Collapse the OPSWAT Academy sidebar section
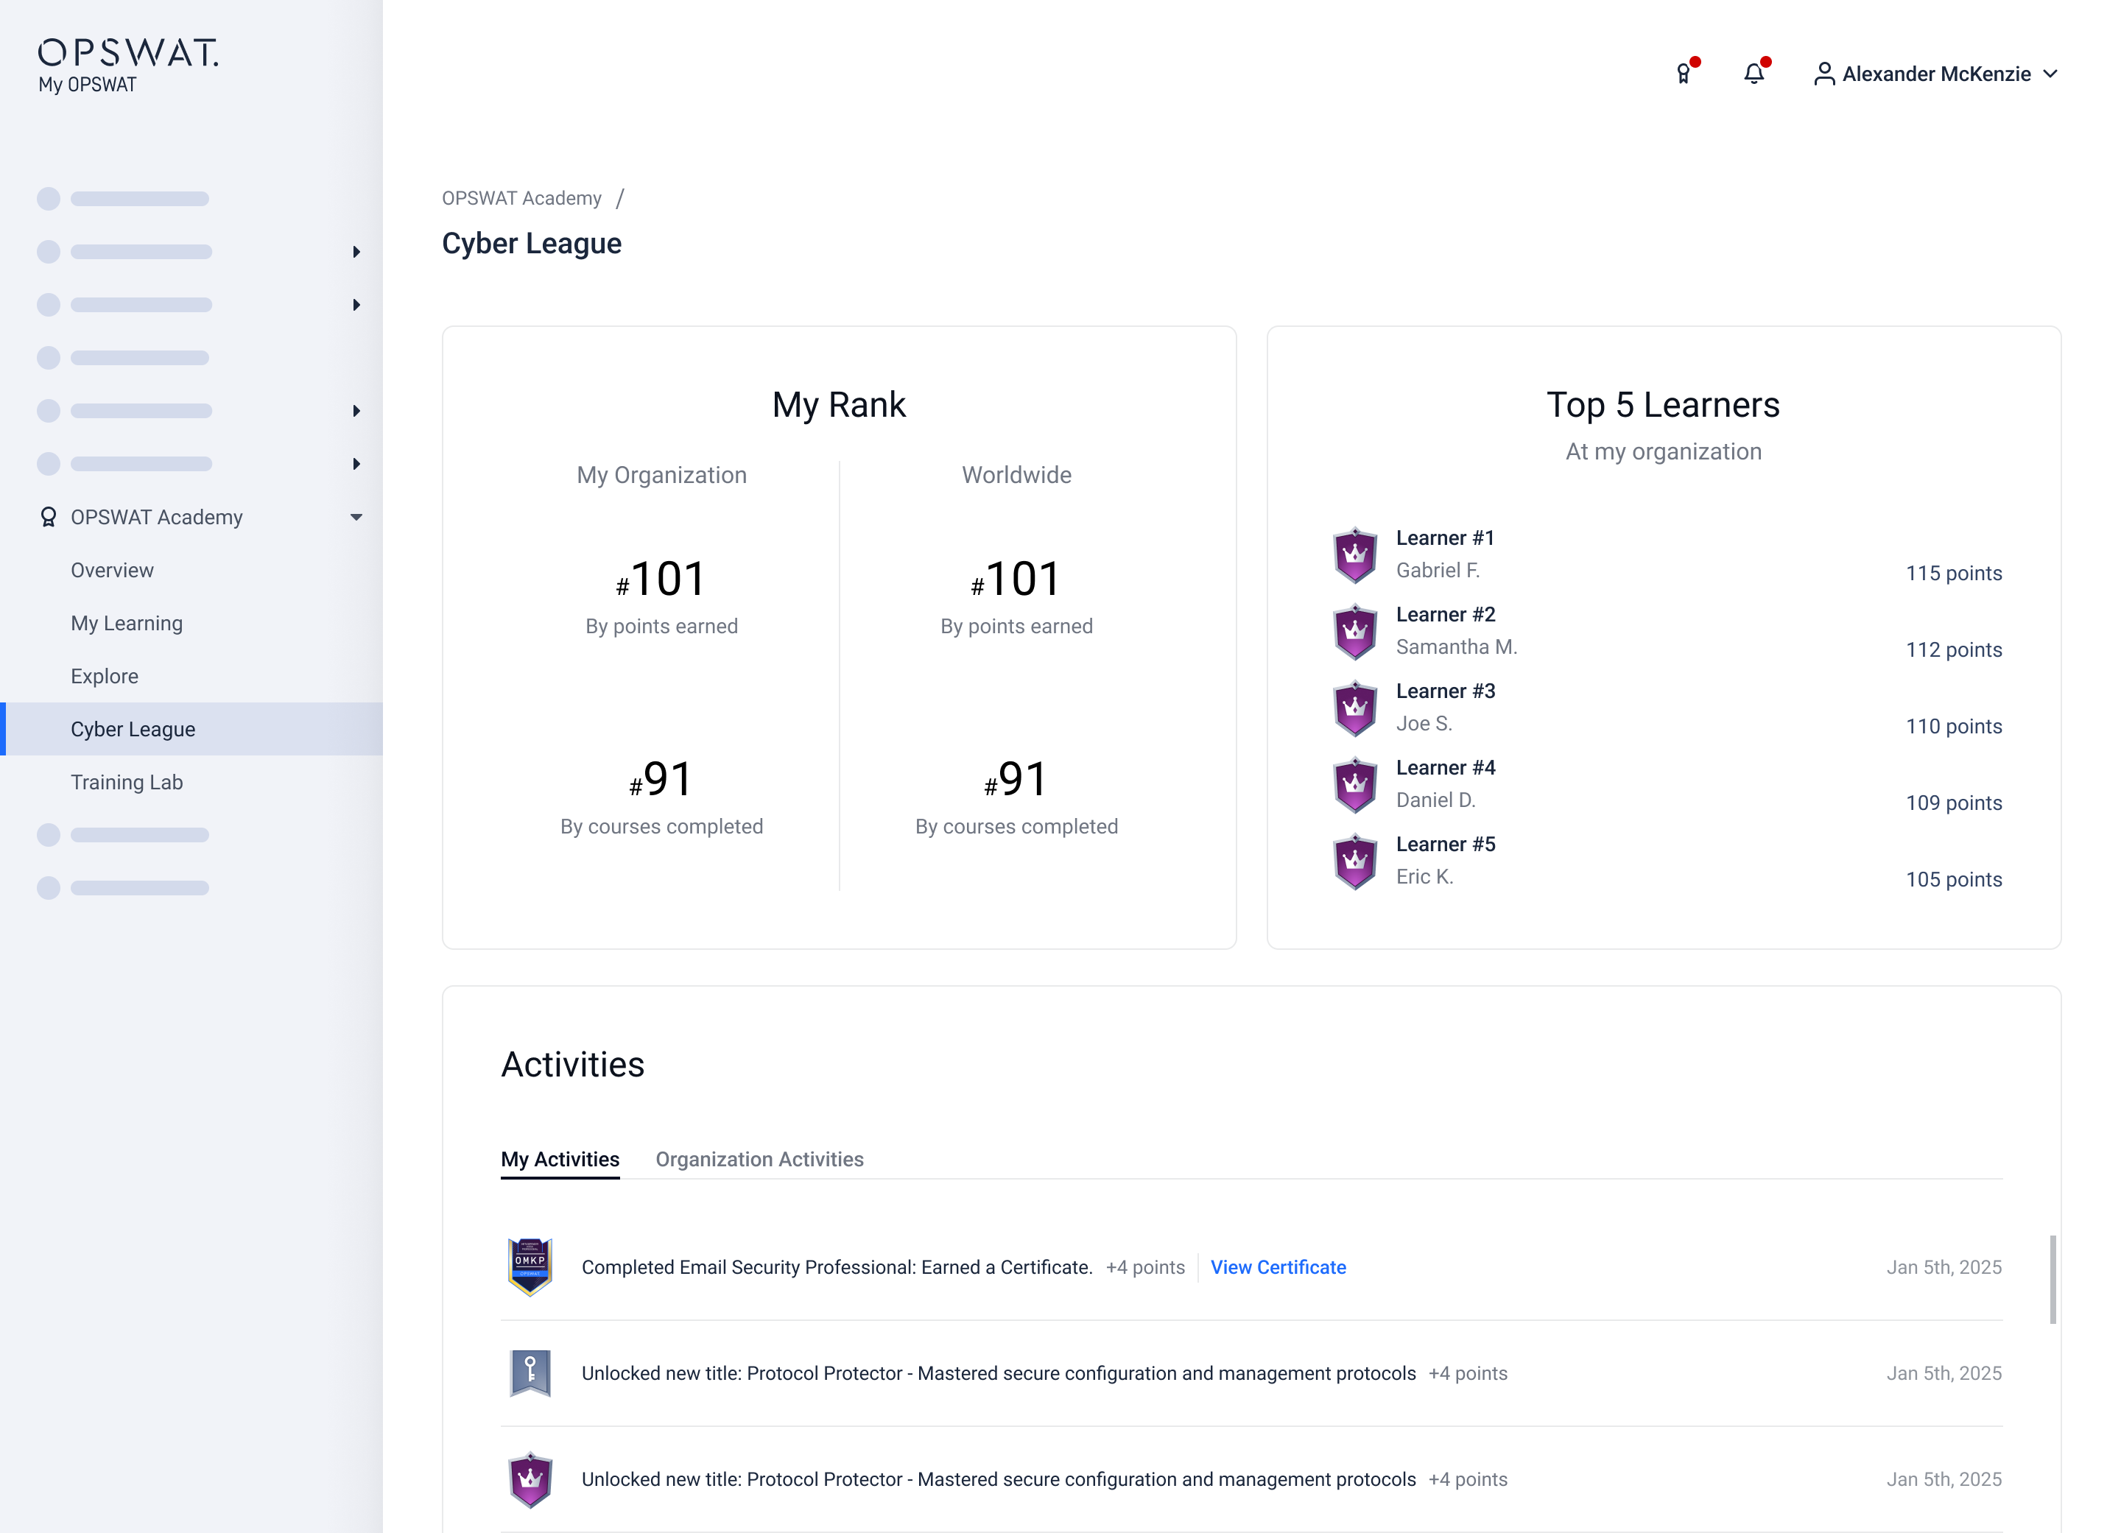 point(356,517)
